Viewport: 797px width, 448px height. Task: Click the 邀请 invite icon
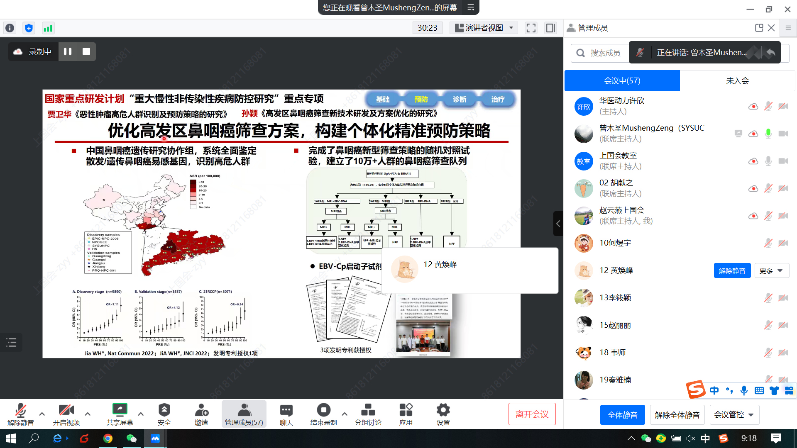201,414
